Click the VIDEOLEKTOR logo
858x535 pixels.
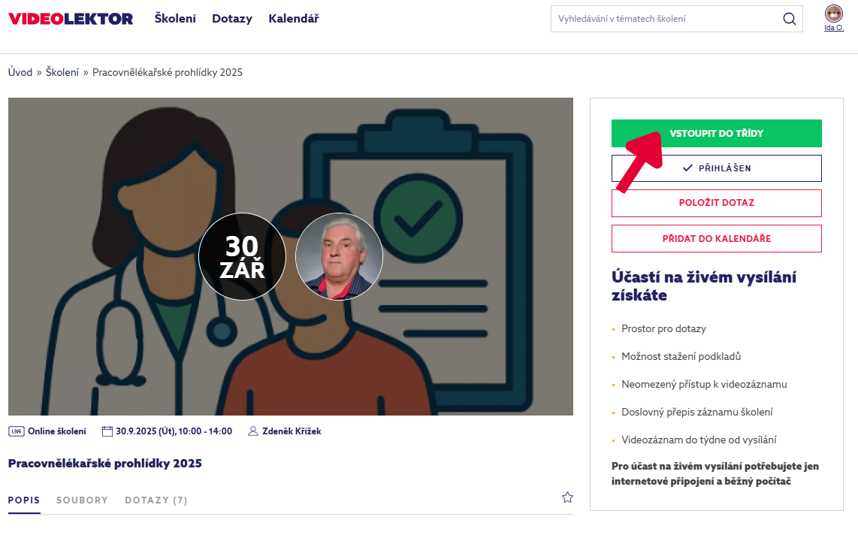pos(71,19)
